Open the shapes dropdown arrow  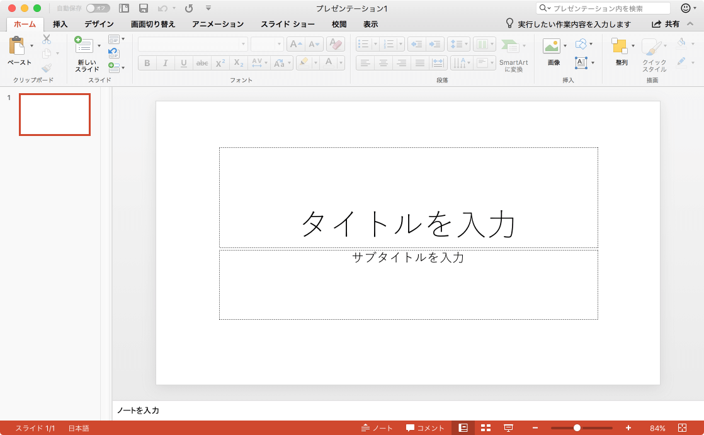click(591, 45)
